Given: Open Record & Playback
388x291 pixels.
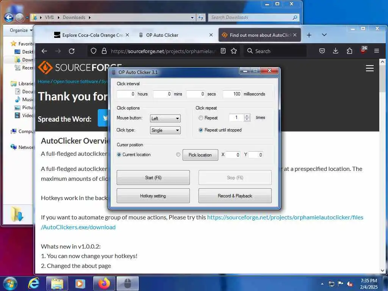Looking at the screenshot, I should point(235,196).
